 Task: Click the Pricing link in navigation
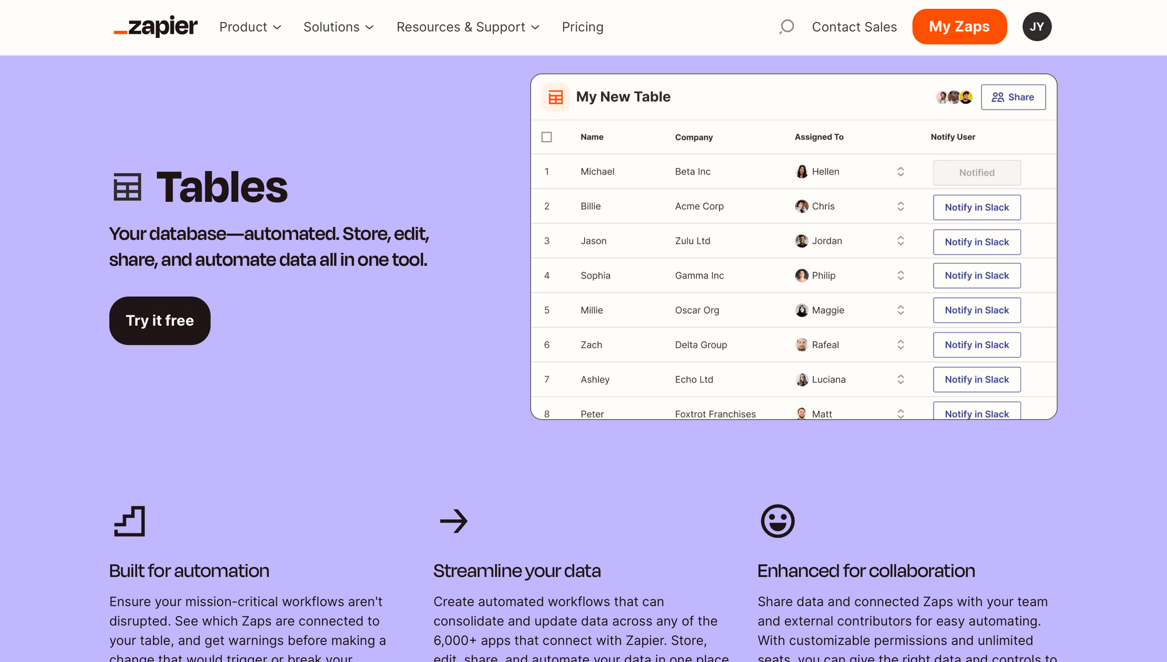coord(583,26)
